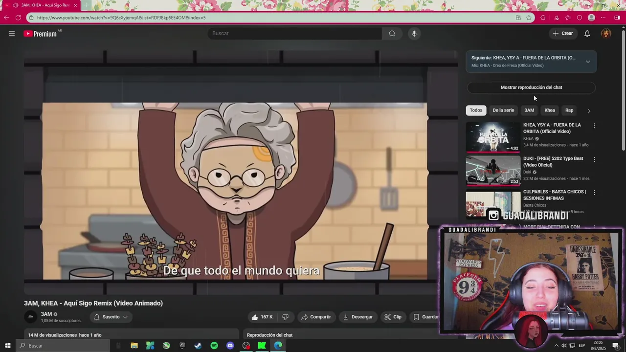The width and height of the screenshot is (626, 352).
Task: Open the 3AM channel name link
Action: coord(46,314)
